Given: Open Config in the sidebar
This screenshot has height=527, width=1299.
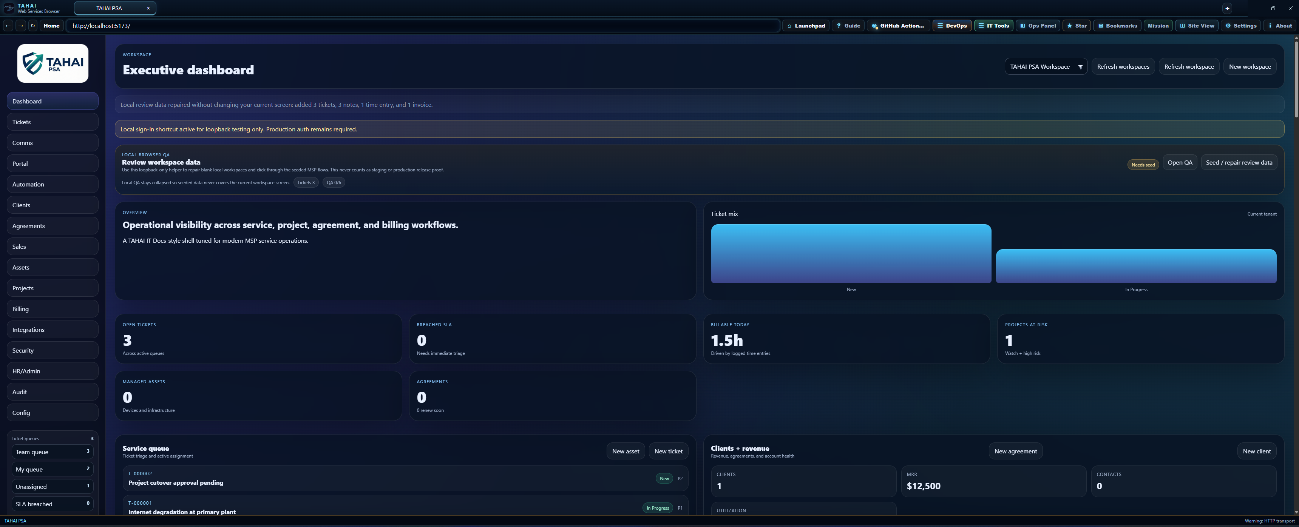Looking at the screenshot, I should tap(53, 413).
